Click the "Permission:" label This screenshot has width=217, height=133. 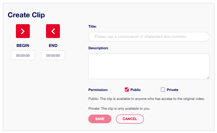pyautogui.click(x=98, y=90)
